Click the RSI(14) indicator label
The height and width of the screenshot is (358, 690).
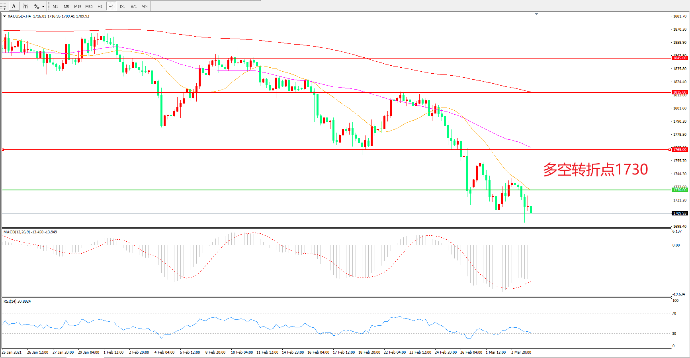17,301
